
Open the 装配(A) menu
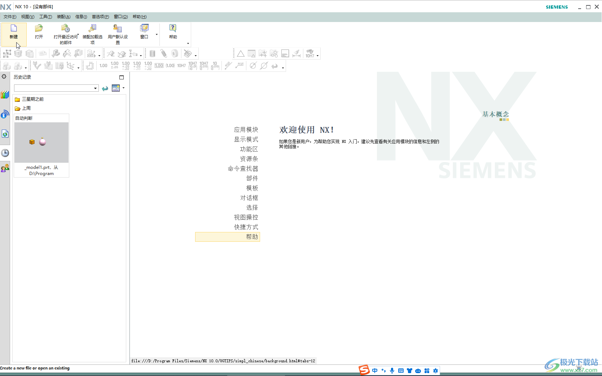(63, 17)
